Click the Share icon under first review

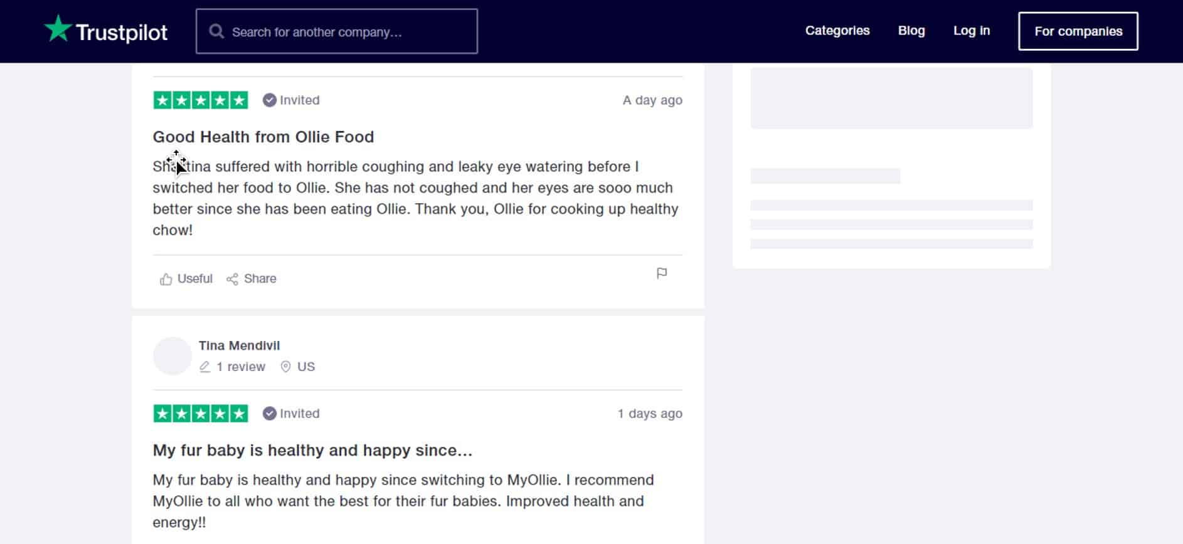232,279
